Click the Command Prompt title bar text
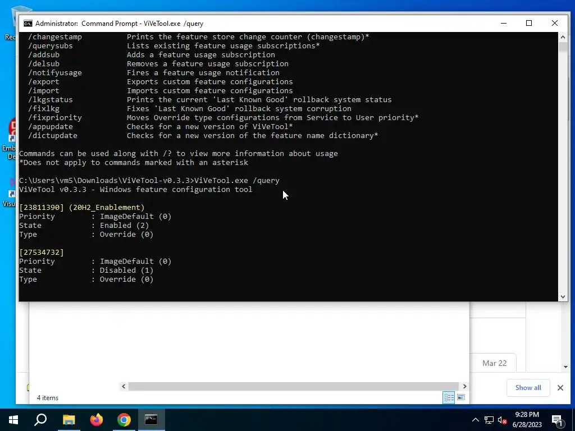The height and width of the screenshot is (431, 575). click(119, 24)
